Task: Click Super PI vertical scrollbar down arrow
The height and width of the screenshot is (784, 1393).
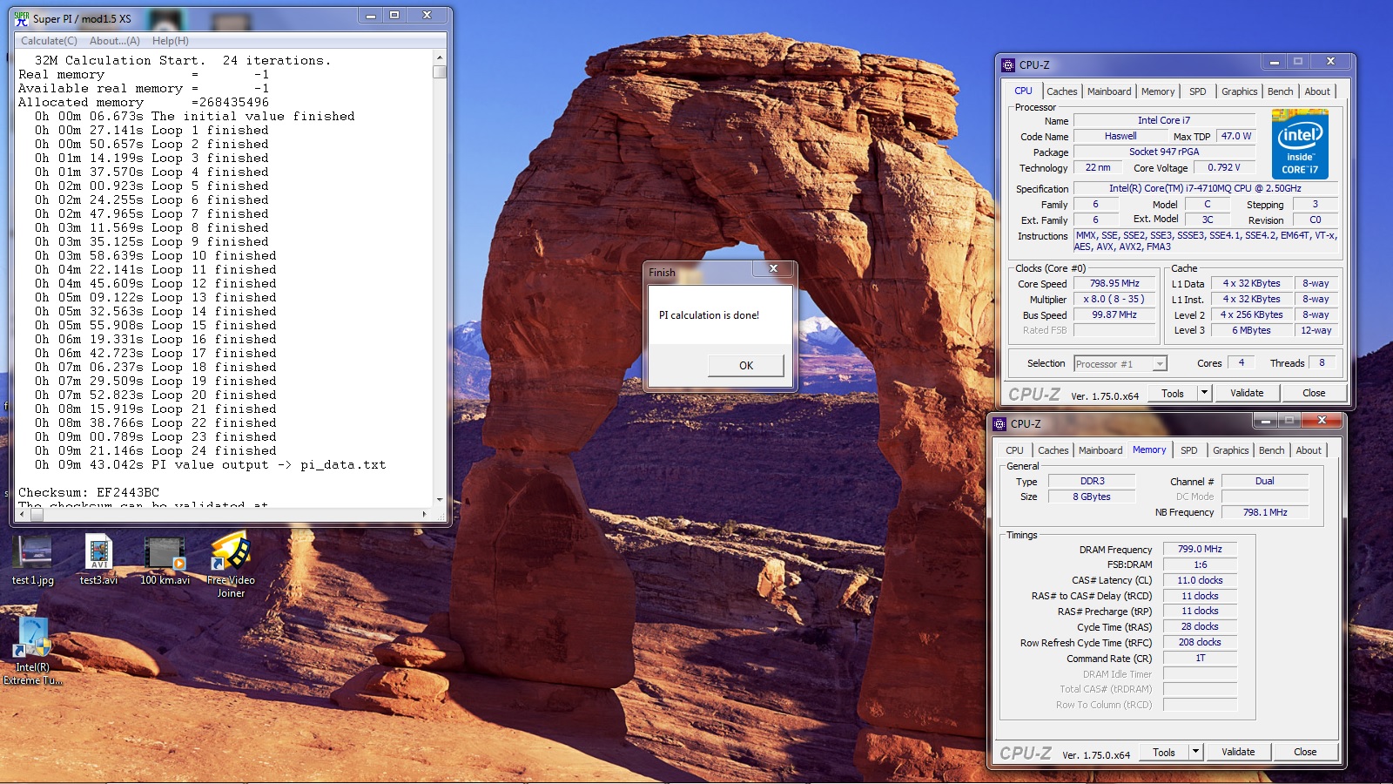Action: click(x=440, y=500)
